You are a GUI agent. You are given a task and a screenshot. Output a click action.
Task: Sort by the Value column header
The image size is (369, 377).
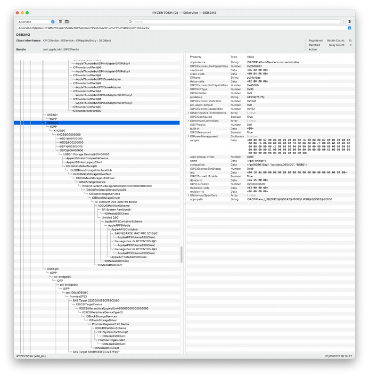(x=250, y=57)
